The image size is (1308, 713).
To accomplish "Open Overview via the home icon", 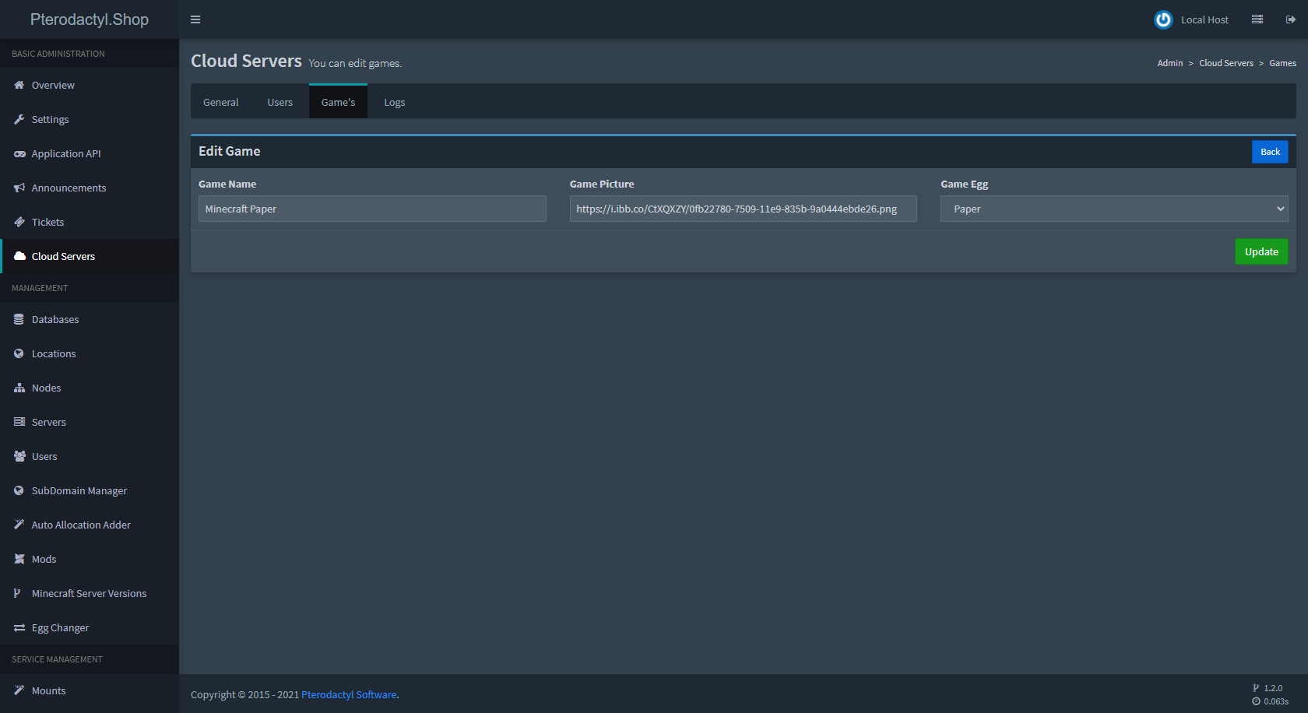I will click(19, 86).
